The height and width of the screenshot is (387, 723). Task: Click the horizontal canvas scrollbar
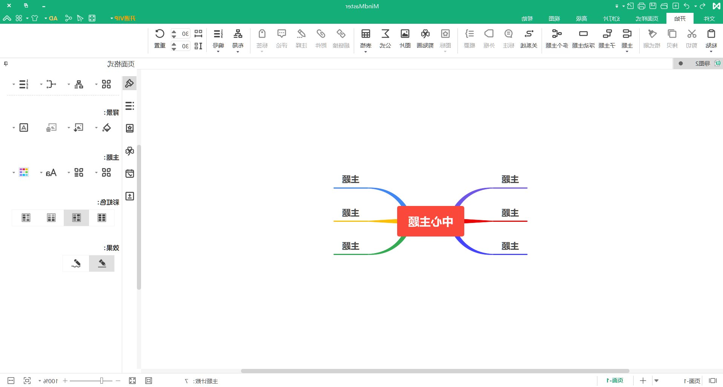pyautogui.click(x=435, y=371)
